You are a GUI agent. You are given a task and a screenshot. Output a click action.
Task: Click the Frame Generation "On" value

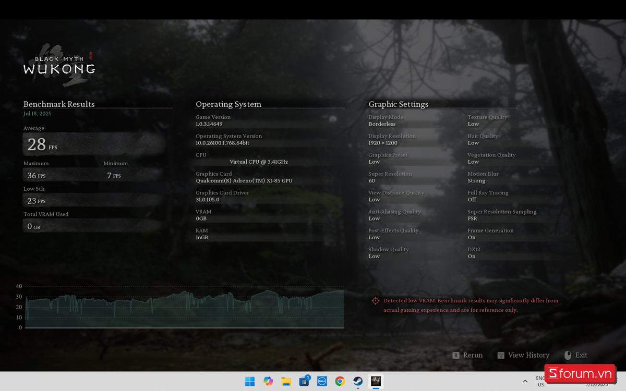[472, 237]
